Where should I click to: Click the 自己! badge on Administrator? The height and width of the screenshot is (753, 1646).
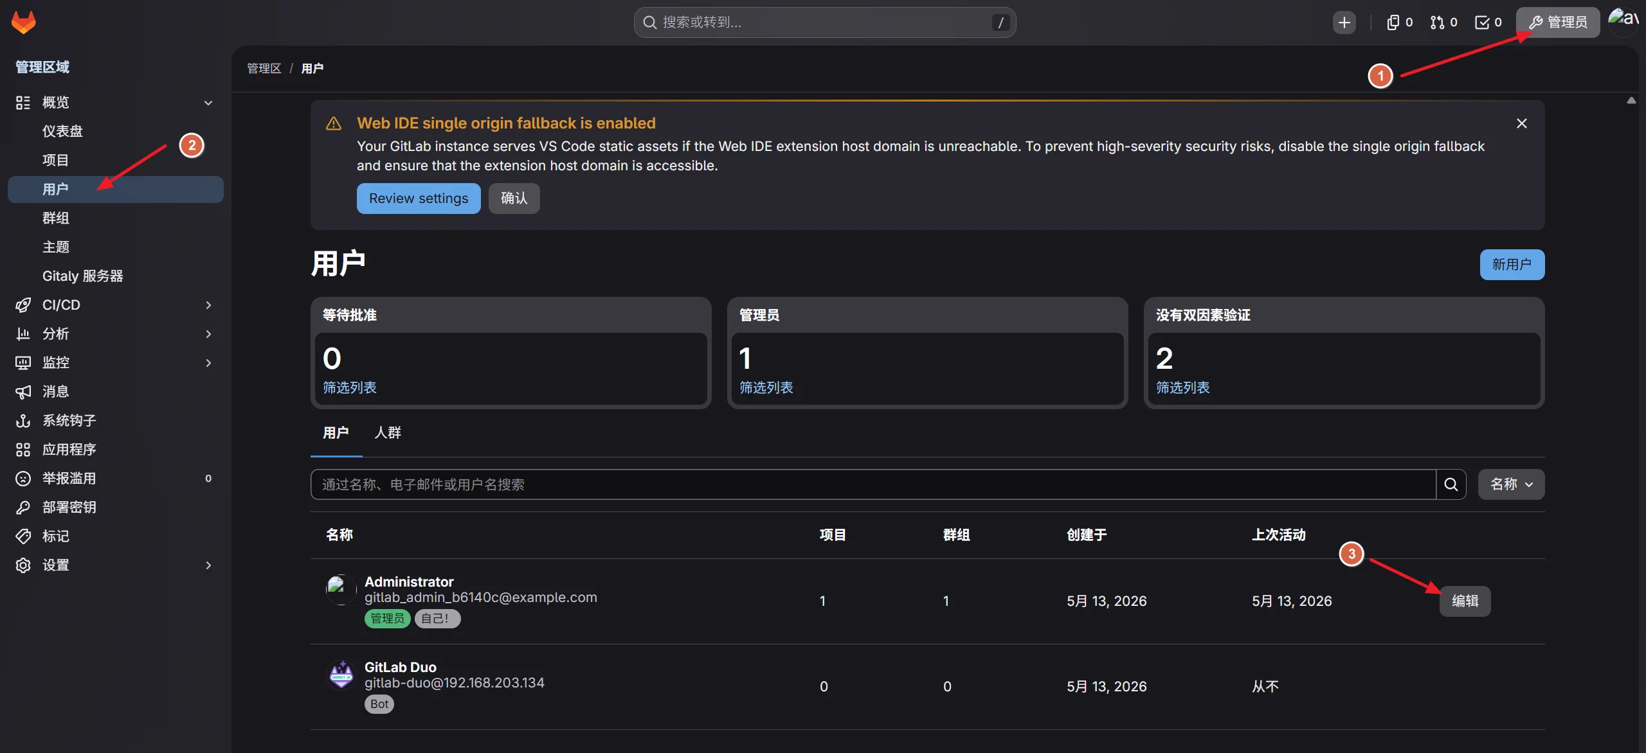point(437,619)
